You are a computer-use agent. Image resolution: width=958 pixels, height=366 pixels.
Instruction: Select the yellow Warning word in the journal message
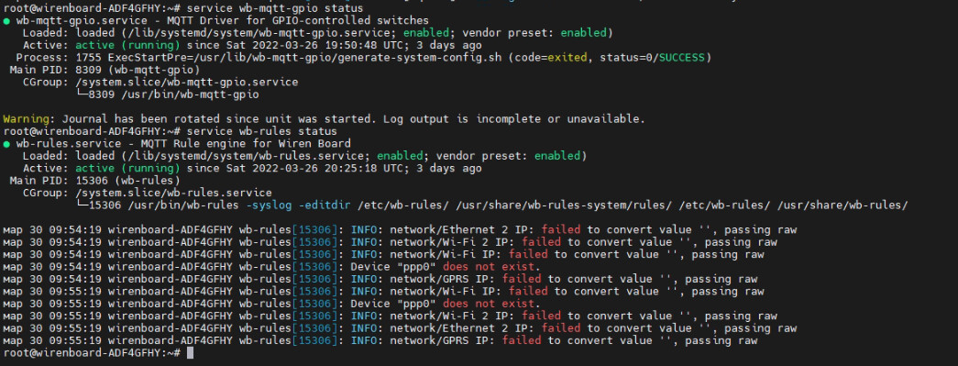click(x=23, y=118)
